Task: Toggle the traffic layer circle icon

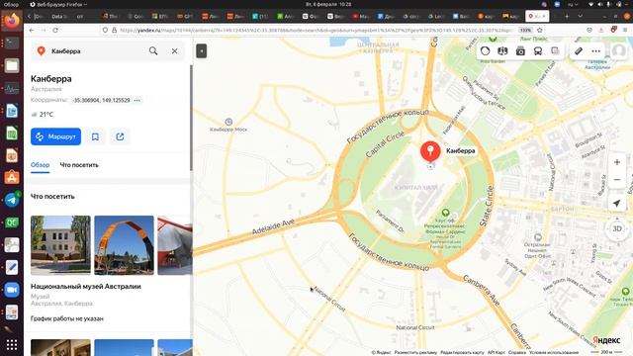Action: [486, 50]
